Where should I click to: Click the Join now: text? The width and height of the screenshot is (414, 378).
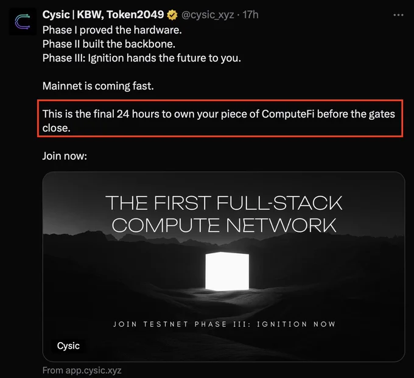[65, 156]
